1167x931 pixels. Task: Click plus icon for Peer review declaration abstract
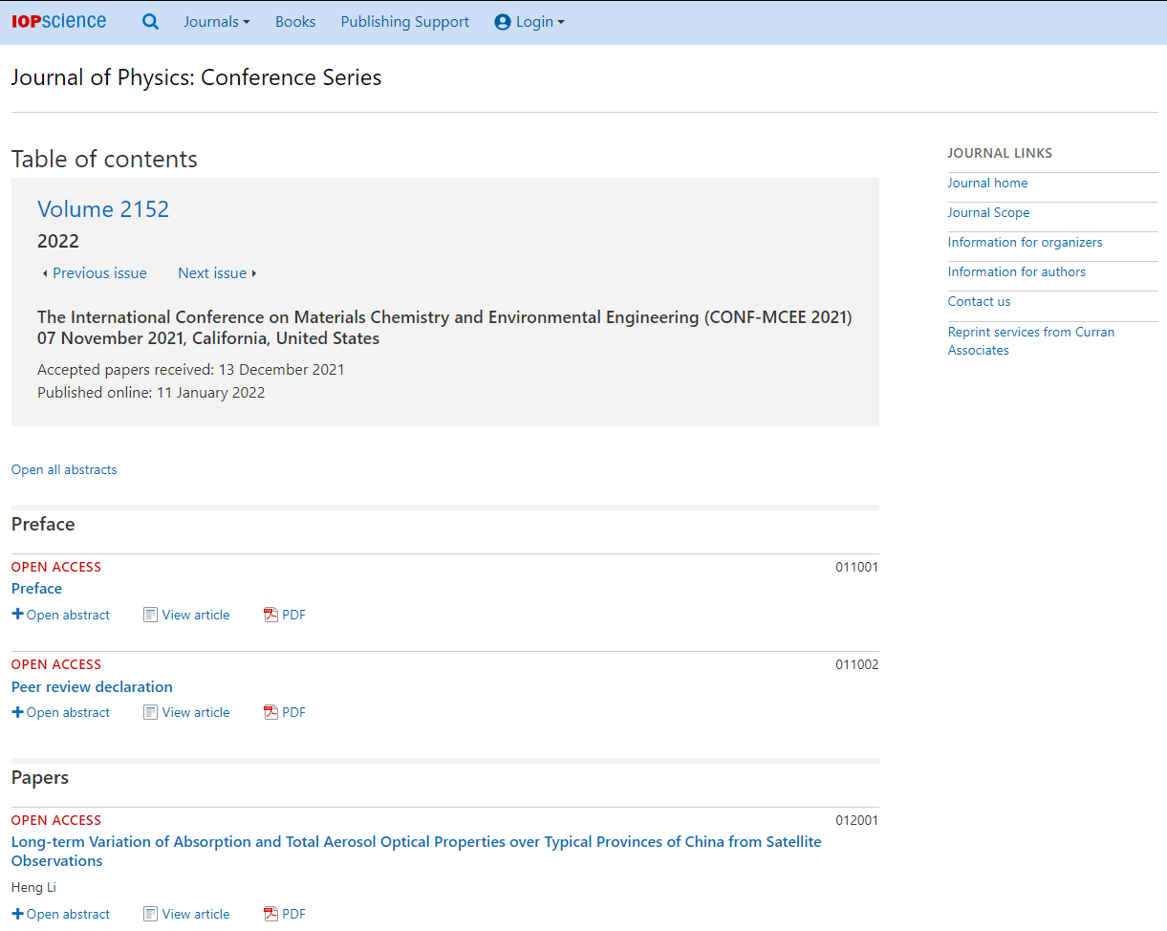17,712
